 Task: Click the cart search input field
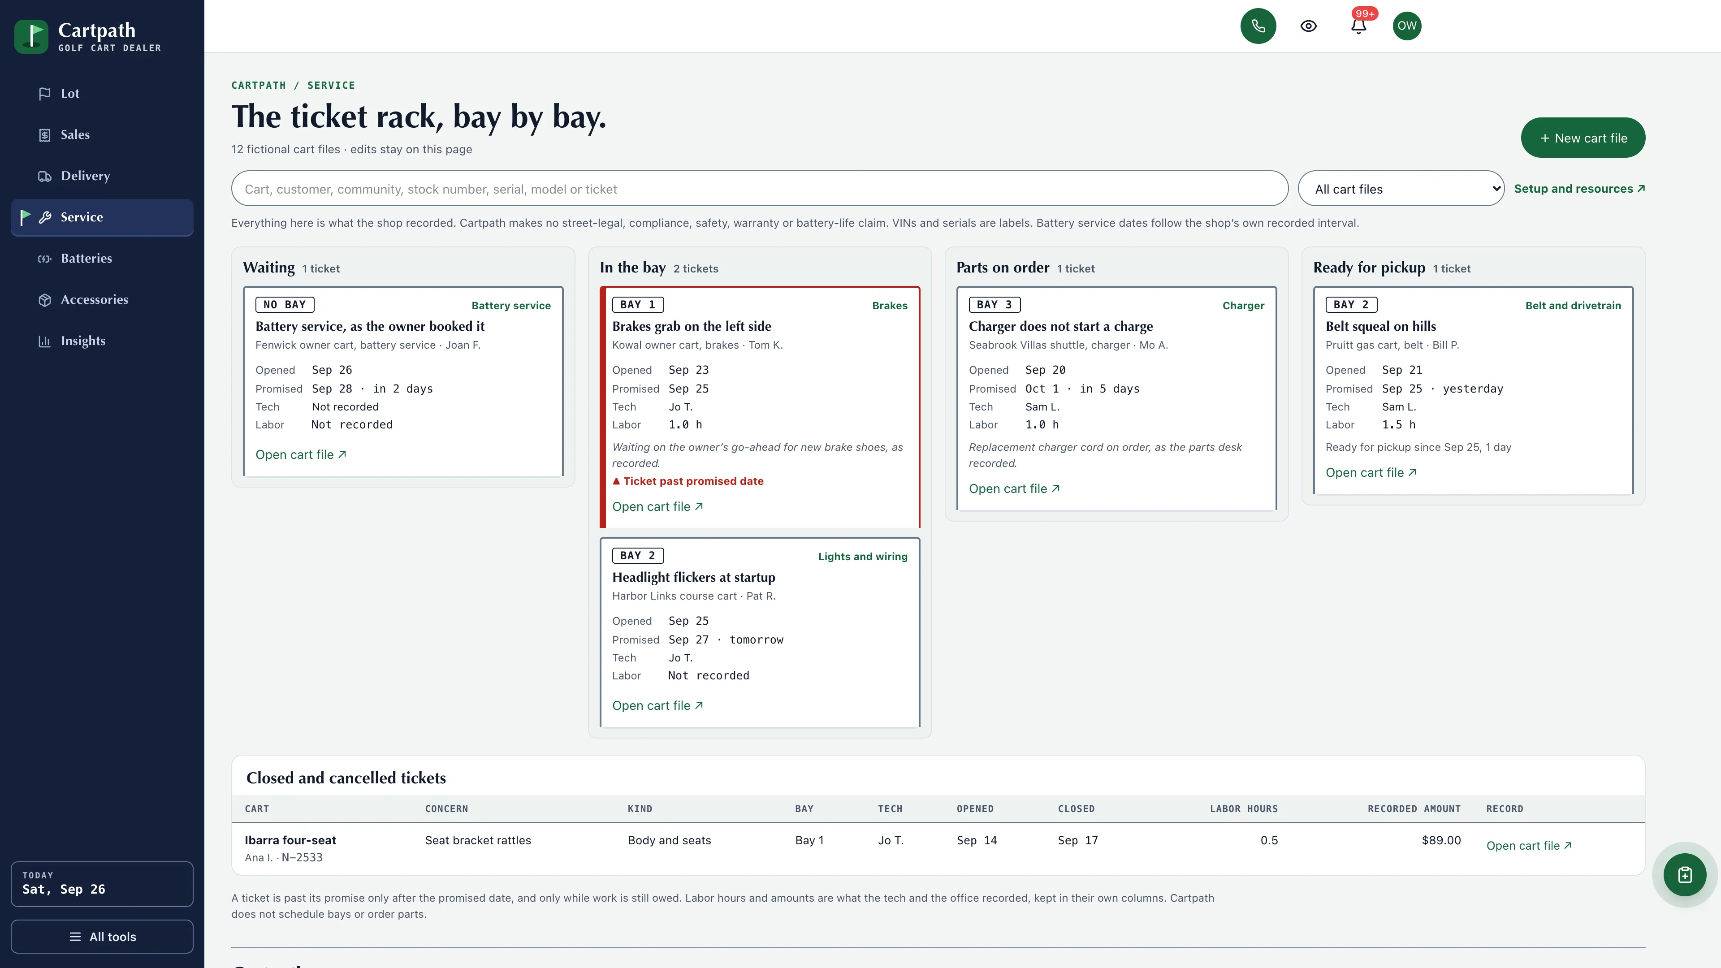click(760, 189)
